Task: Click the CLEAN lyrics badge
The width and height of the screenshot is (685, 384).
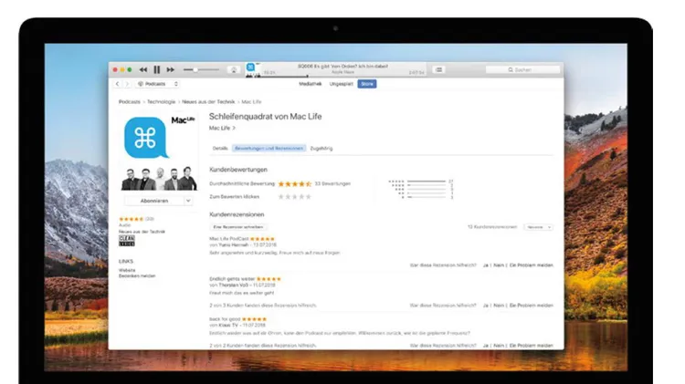Action: click(127, 241)
